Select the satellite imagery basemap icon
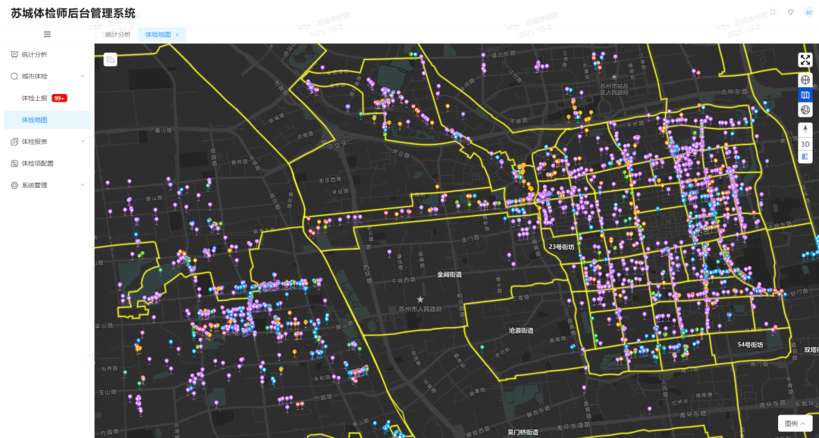Image resolution: width=819 pixels, height=438 pixels. [x=805, y=110]
